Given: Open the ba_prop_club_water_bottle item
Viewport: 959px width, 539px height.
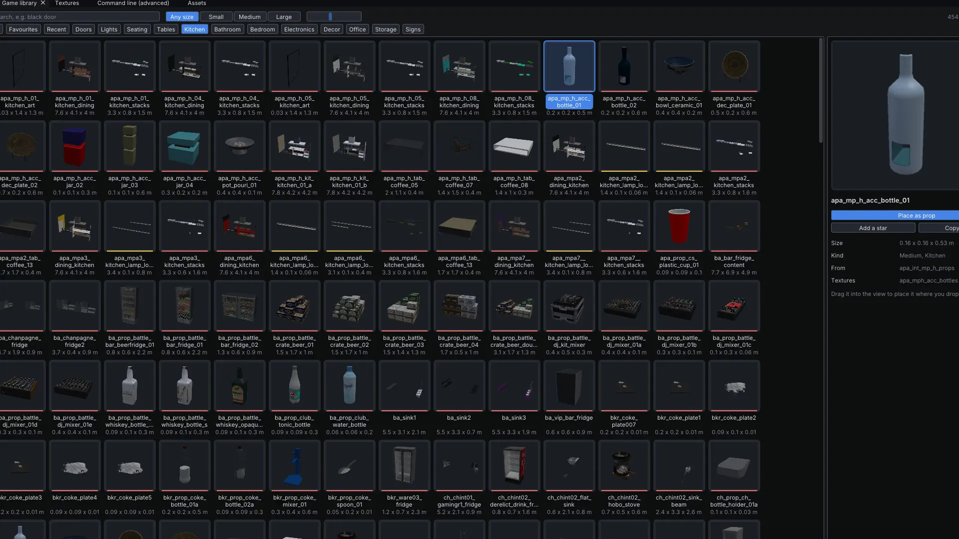Looking at the screenshot, I should tap(349, 386).
